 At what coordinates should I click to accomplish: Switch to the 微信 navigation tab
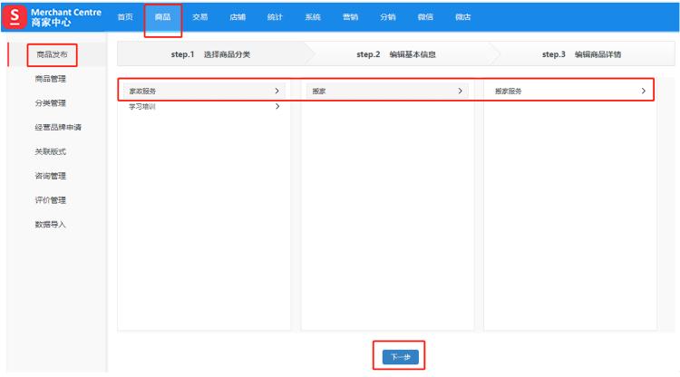tap(425, 17)
